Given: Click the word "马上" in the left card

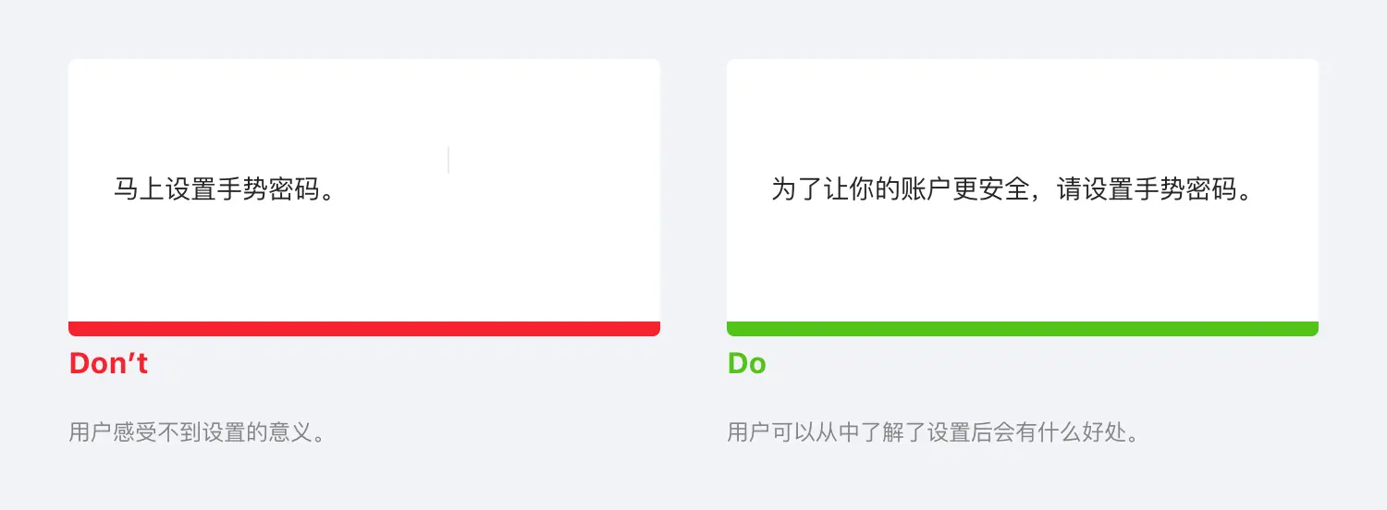Looking at the screenshot, I should [139, 189].
